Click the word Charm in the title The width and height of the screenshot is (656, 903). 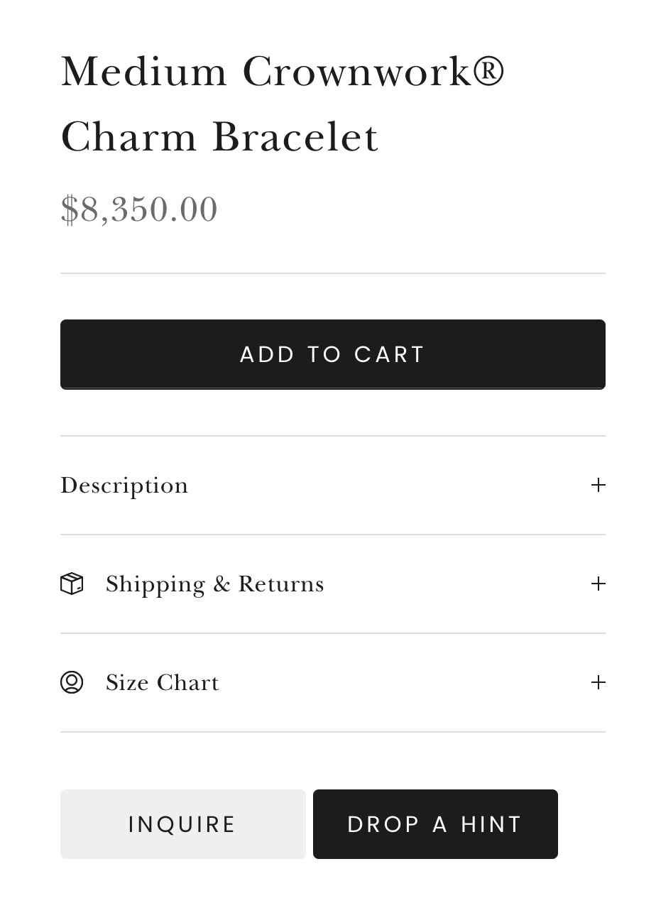129,136
